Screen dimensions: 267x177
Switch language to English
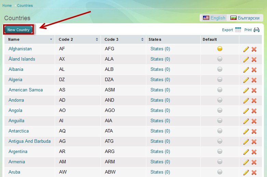pyautogui.click(x=214, y=18)
